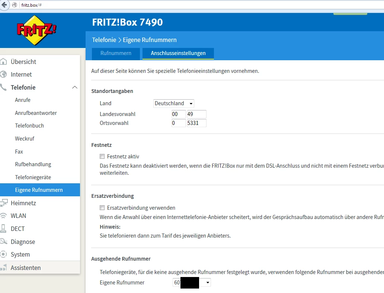Click the Landesvorwahl prefix field with 00
The height and width of the screenshot is (293, 384).
(x=179, y=114)
